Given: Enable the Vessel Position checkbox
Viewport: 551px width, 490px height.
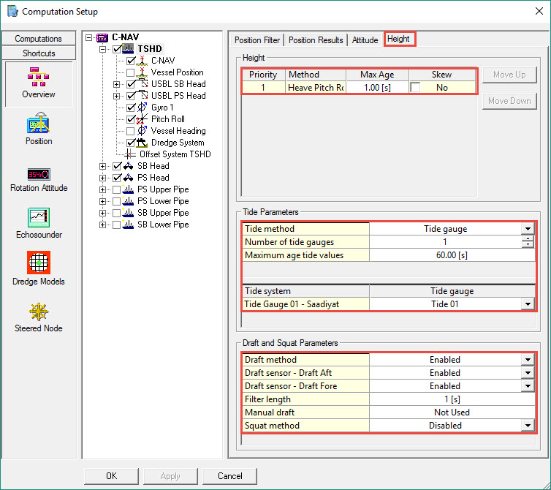Looking at the screenshot, I should (131, 72).
